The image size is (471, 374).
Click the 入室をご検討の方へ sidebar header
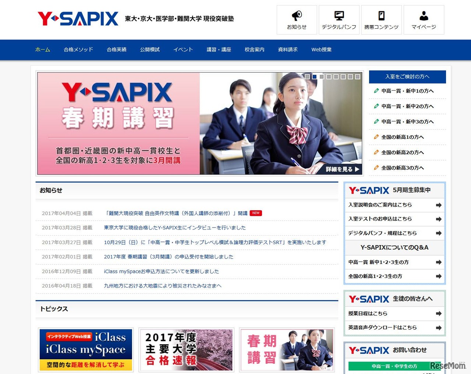[x=407, y=77]
